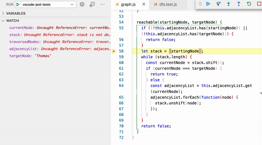Click 'return true;' statement
Screen dimensions: 262x145
(x=164, y=74)
